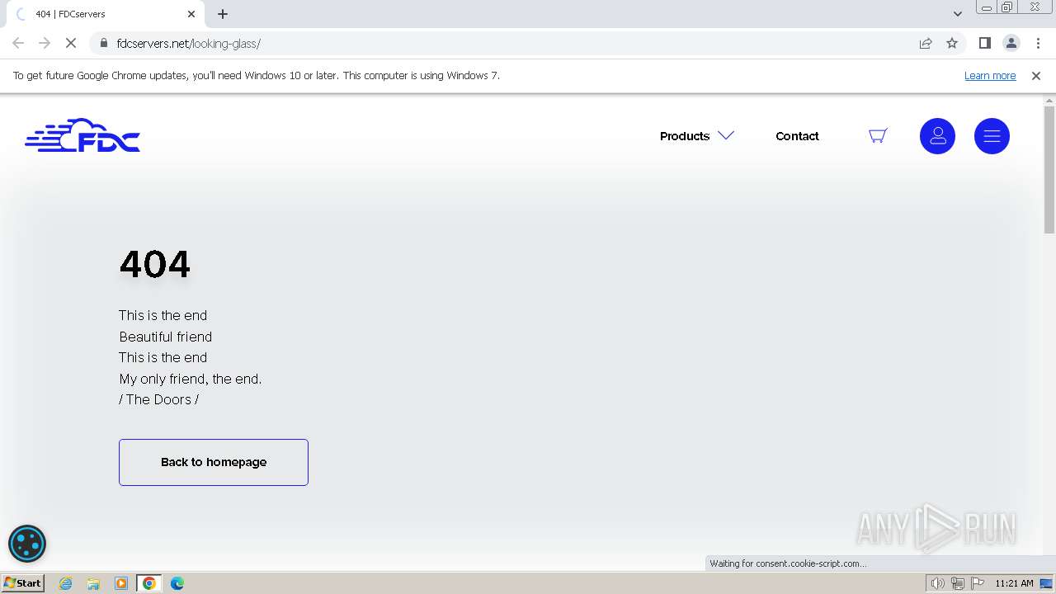The height and width of the screenshot is (594, 1056).
Task: Click the 11:21 AM system clock
Action: tap(1014, 583)
